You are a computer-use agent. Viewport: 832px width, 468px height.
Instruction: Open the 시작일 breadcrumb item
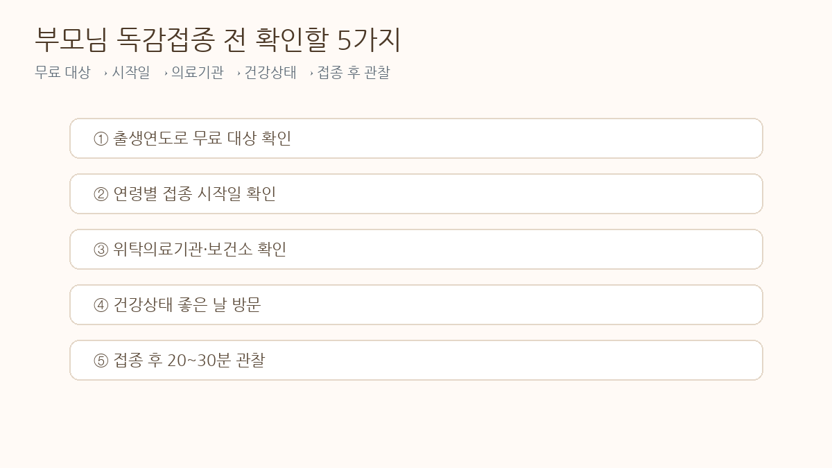(x=131, y=72)
